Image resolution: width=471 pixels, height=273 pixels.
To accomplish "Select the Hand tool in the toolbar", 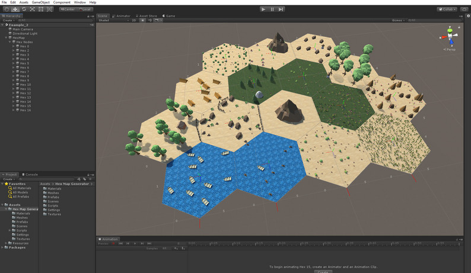I will coord(7,9).
